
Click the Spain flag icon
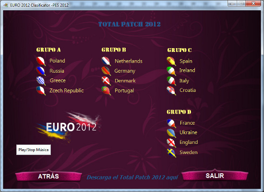[x=171, y=61]
